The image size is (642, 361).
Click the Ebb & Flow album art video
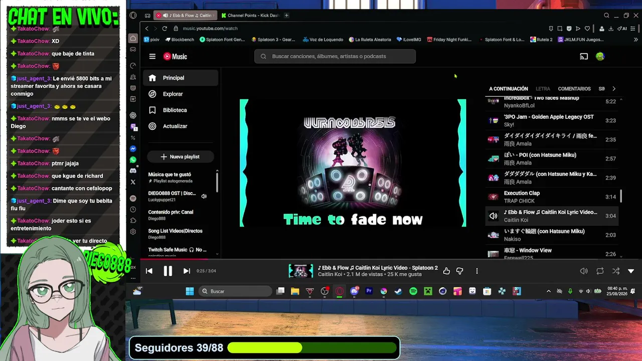[353, 163]
